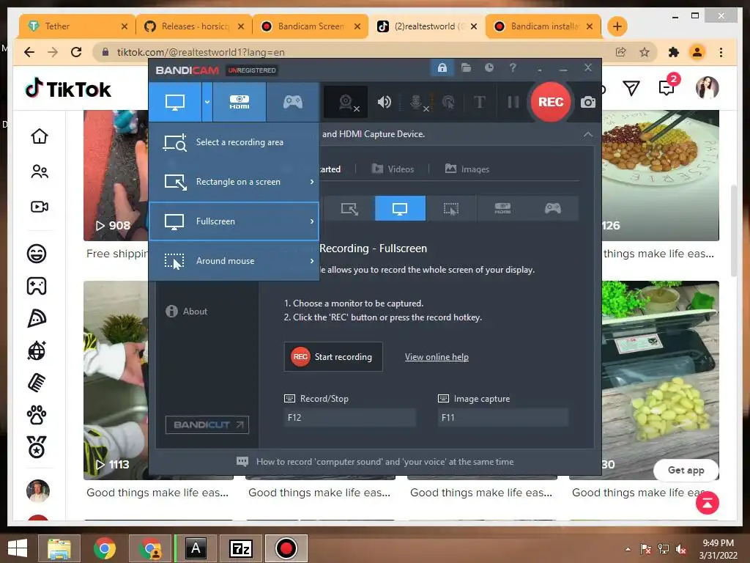
Task: Open About in Bandicam sidebar
Action: click(187, 311)
